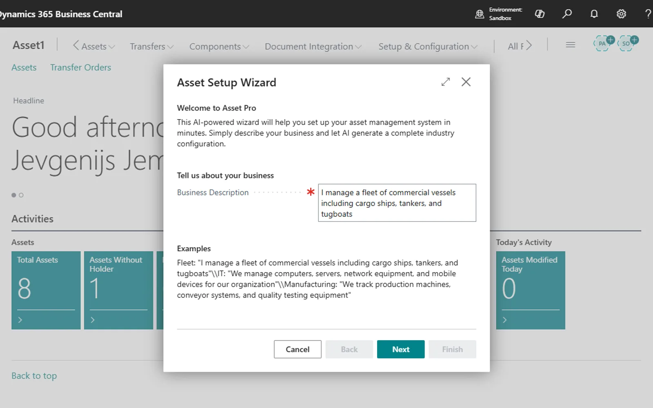Click the Next button in wizard
The image size is (653, 408).
401,349
